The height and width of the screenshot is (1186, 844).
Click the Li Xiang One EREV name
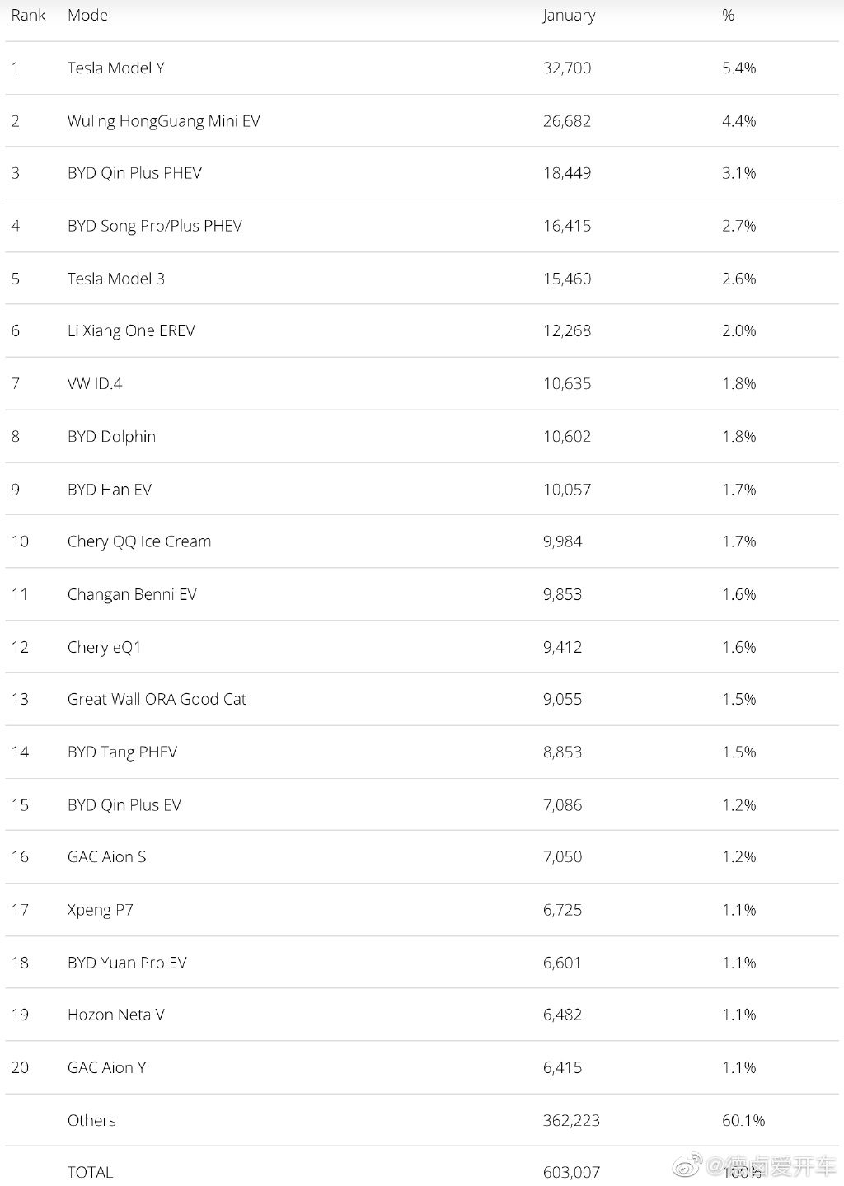[131, 330]
